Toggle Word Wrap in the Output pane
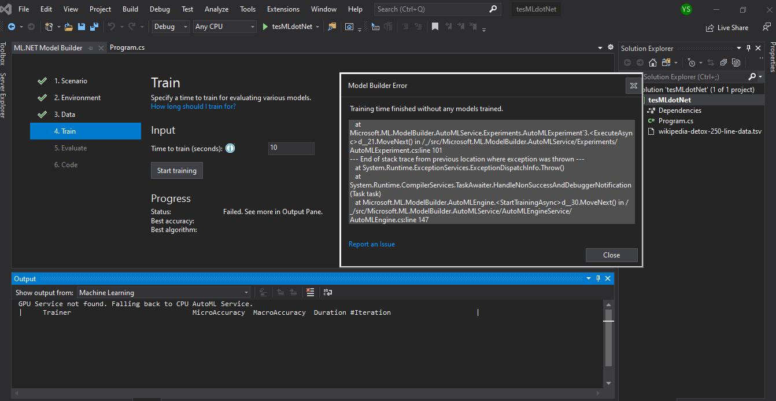The image size is (776, 401). pyautogui.click(x=327, y=292)
